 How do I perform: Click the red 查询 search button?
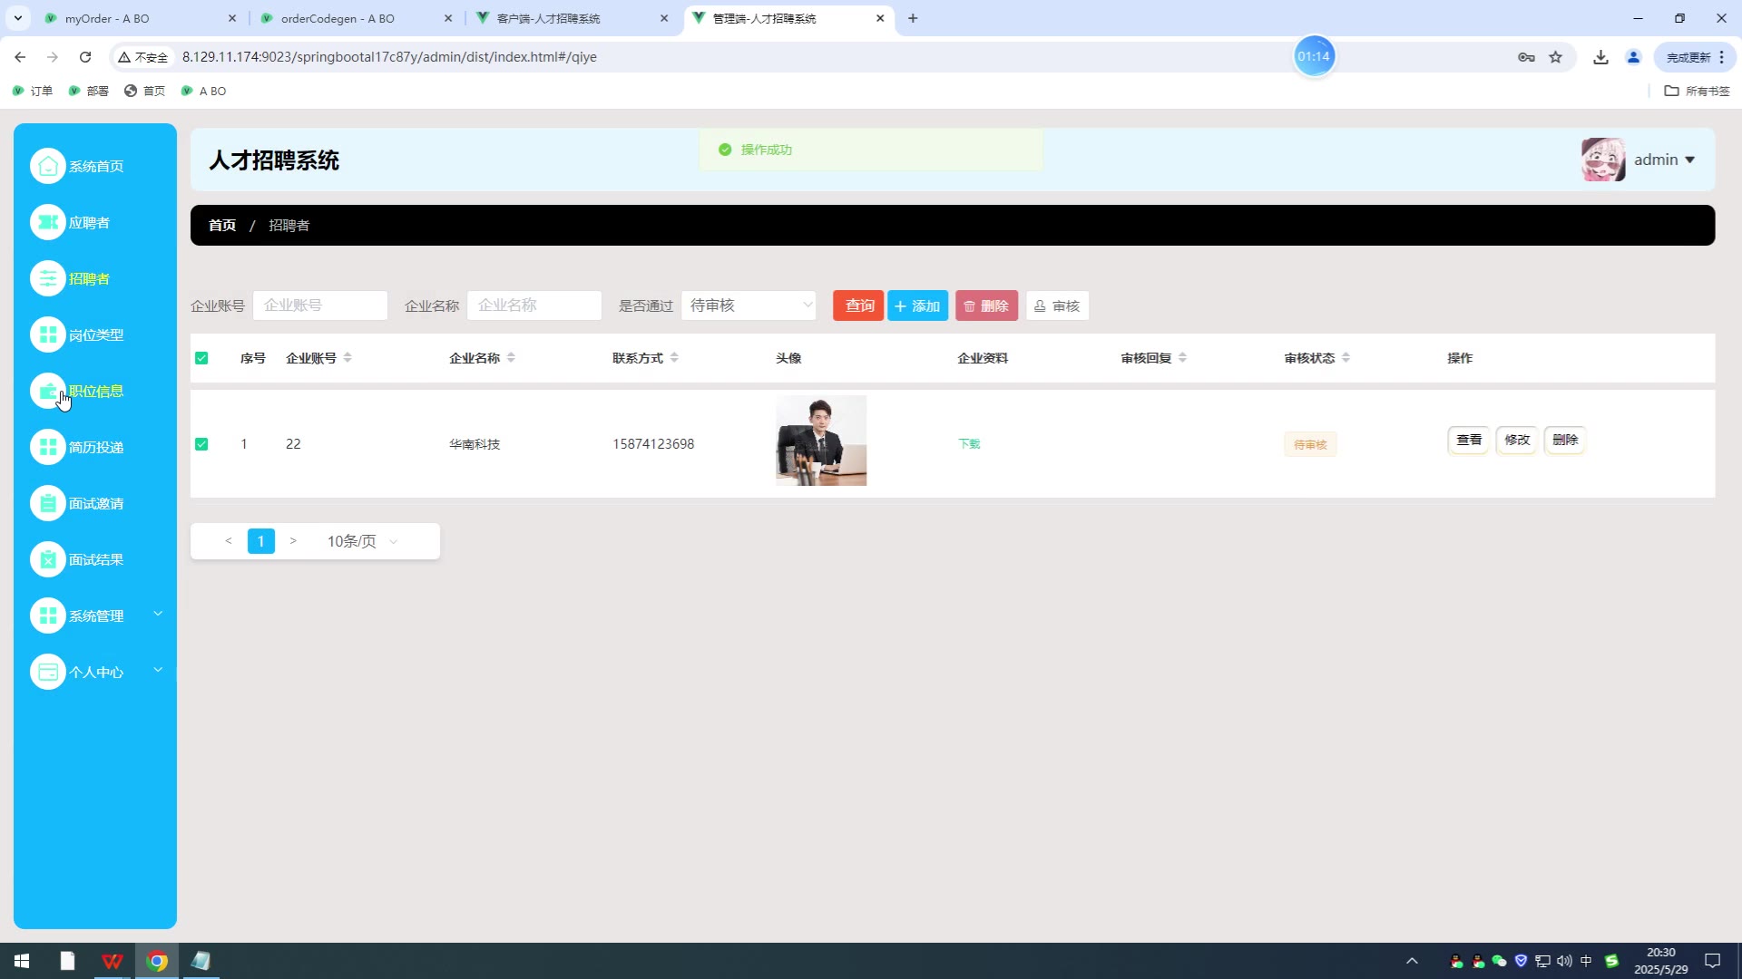coord(857,305)
